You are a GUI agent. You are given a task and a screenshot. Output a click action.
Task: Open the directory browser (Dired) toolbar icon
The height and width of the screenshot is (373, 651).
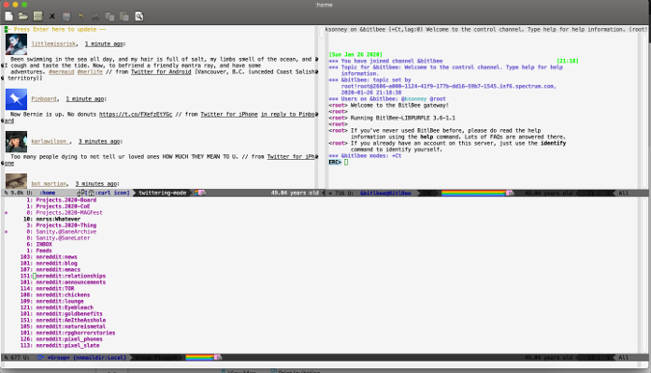38,16
